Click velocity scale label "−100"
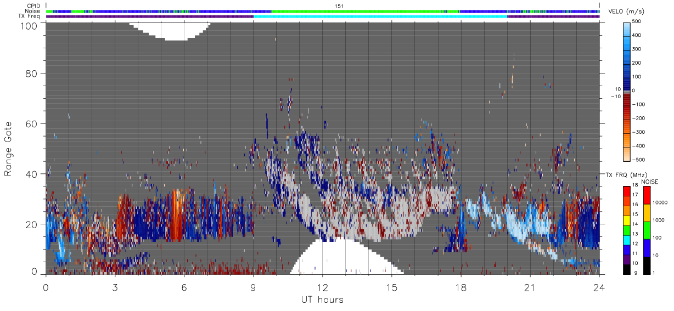Screen dimensions: 674x311 point(638,104)
